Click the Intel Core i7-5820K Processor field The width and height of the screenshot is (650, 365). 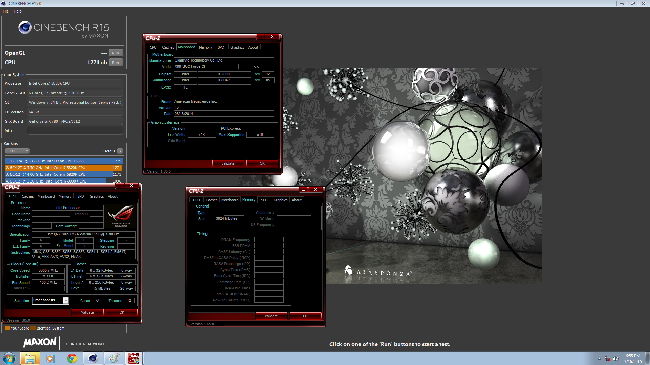pos(75,83)
